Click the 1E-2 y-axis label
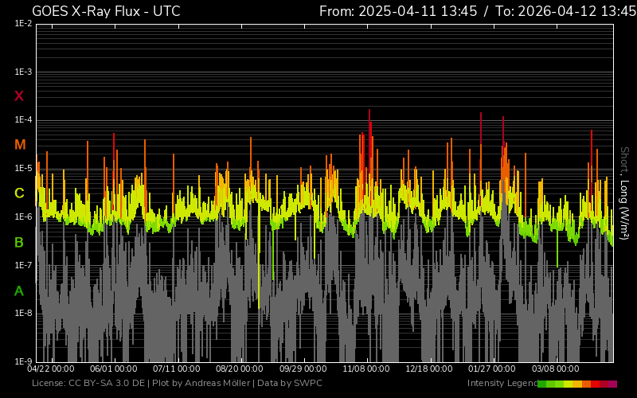This screenshot has width=637, height=398. point(23,24)
